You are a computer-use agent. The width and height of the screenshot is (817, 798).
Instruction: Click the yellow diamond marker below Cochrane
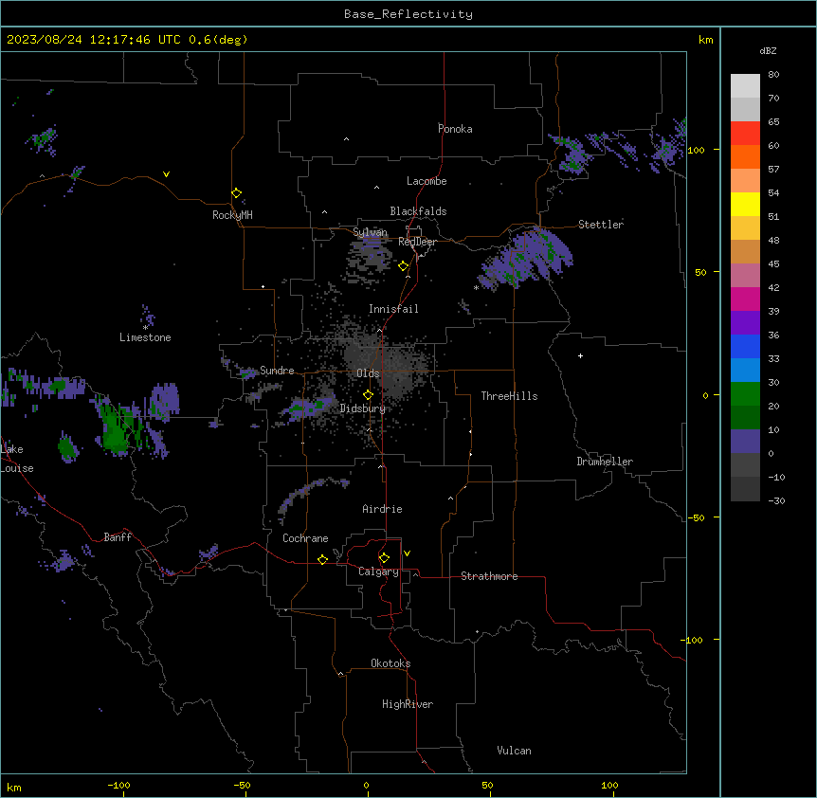(x=322, y=559)
